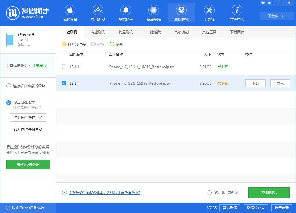Click 微信公众号 button

(x=256, y=208)
